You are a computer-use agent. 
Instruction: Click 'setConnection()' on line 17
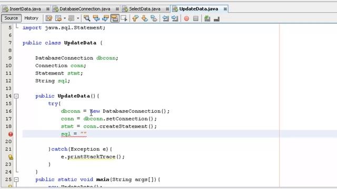coord(130,119)
